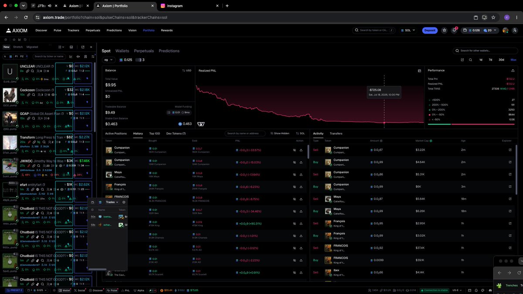The height and width of the screenshot is (294, 523).
Task: Open Axiom logo home
Action: point(16,30)
